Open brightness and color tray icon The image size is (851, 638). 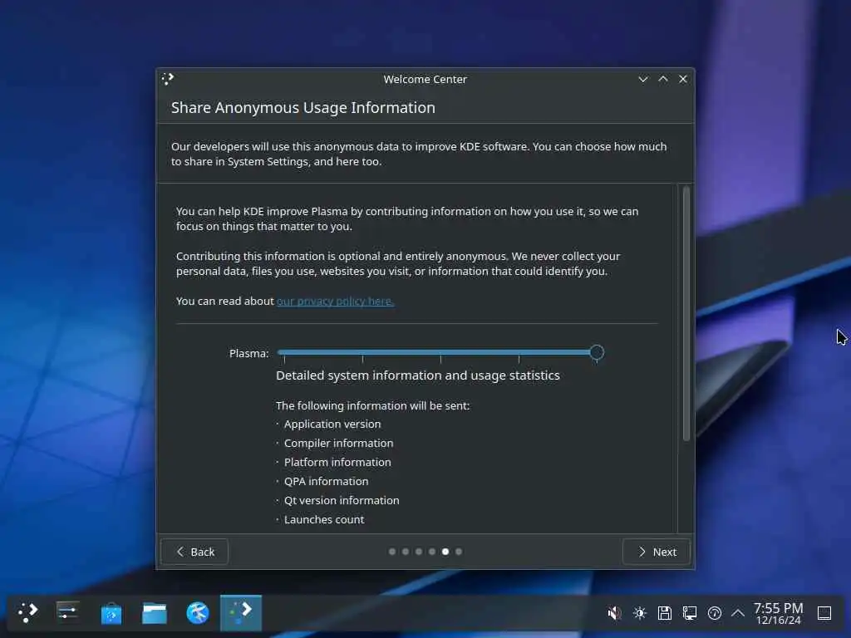(640, 613)
